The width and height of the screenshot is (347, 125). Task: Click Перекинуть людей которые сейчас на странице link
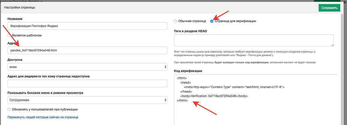point(43,117)
